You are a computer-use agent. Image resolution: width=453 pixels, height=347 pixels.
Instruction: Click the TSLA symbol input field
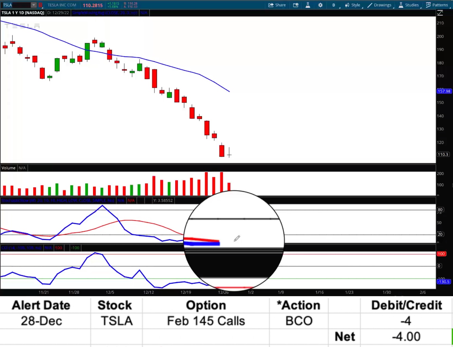(17, 5)
